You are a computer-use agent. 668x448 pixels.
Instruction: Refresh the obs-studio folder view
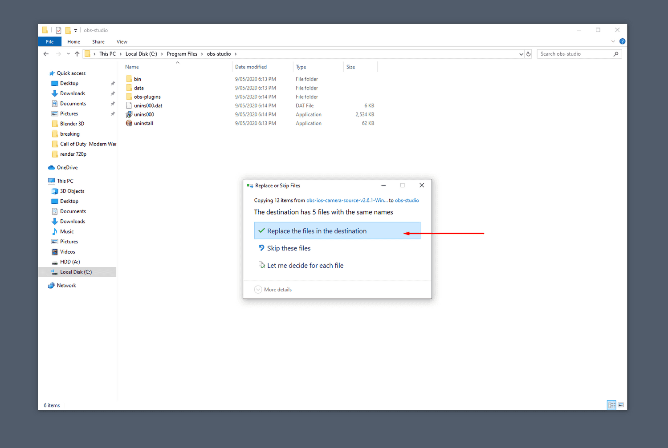point(529,54)
